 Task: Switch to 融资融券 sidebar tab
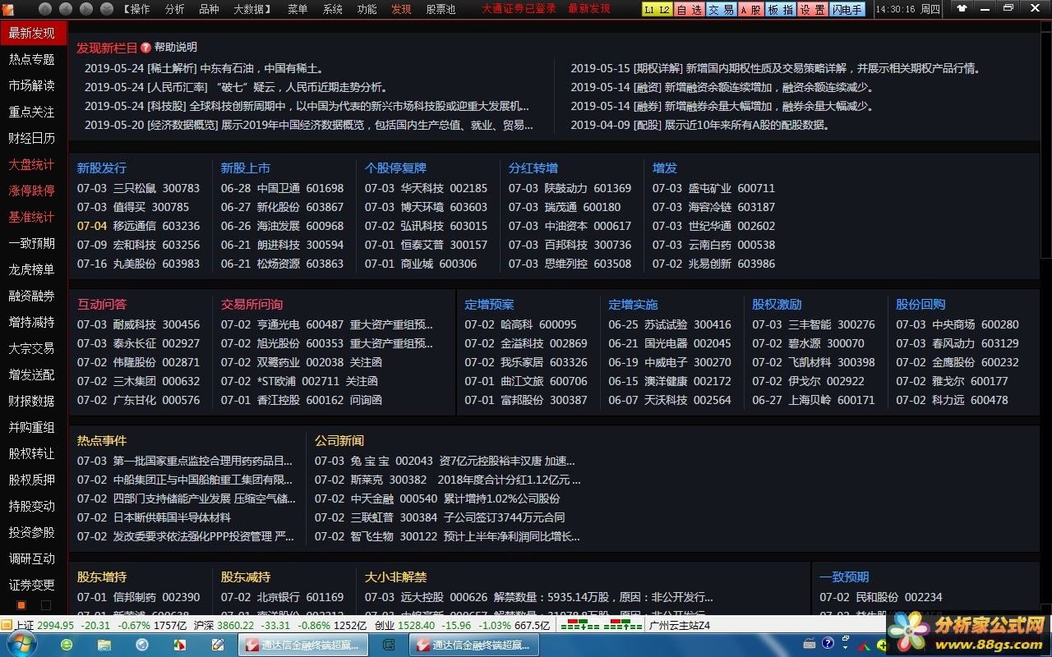tap(32, 296)
